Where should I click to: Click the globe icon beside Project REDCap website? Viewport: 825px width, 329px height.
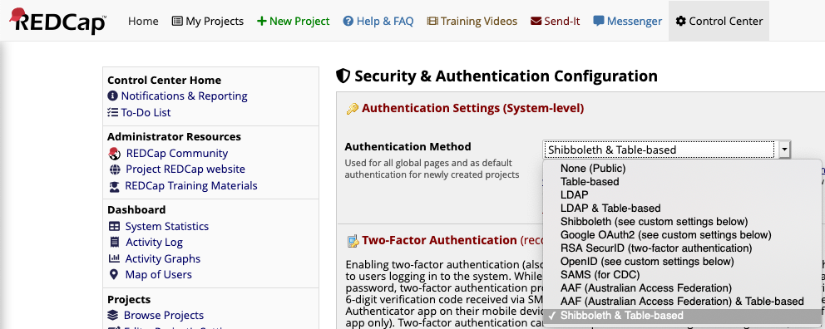click(115, 169)
